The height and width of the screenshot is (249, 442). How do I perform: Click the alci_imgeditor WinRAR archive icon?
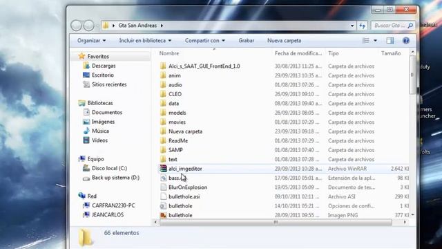[x=163, y=169]
